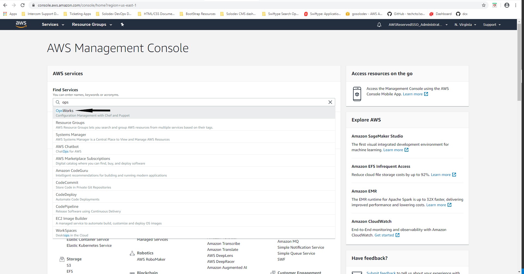This screenshot has width=524, height=274.
Task: Open BootStrap Resources bookmark folder
Action: pos(198,14)
